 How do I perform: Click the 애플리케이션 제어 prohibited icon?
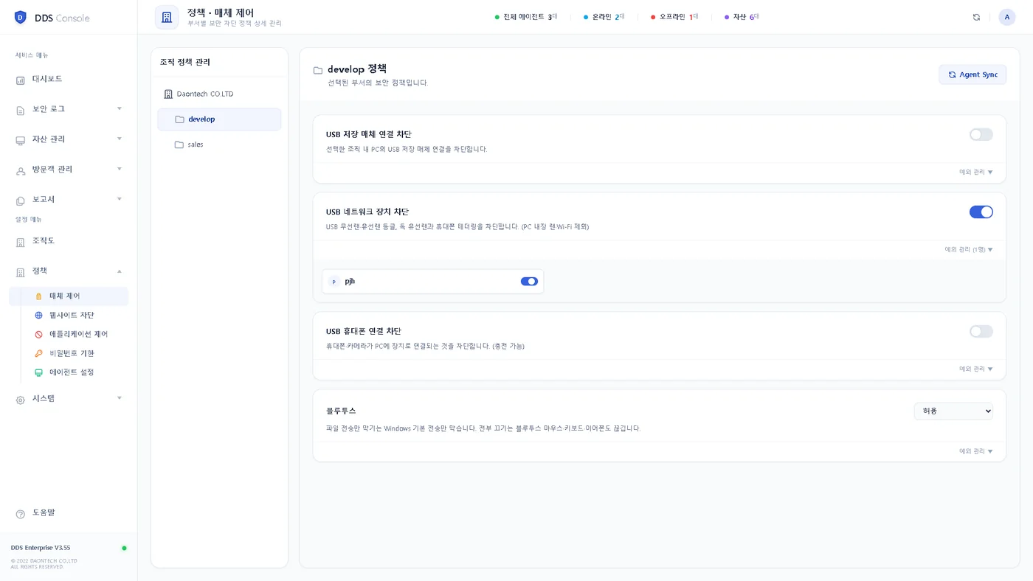39,335
